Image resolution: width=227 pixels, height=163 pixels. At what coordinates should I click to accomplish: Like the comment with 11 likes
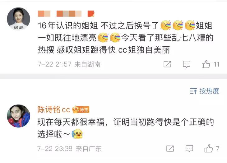(206, 64)
